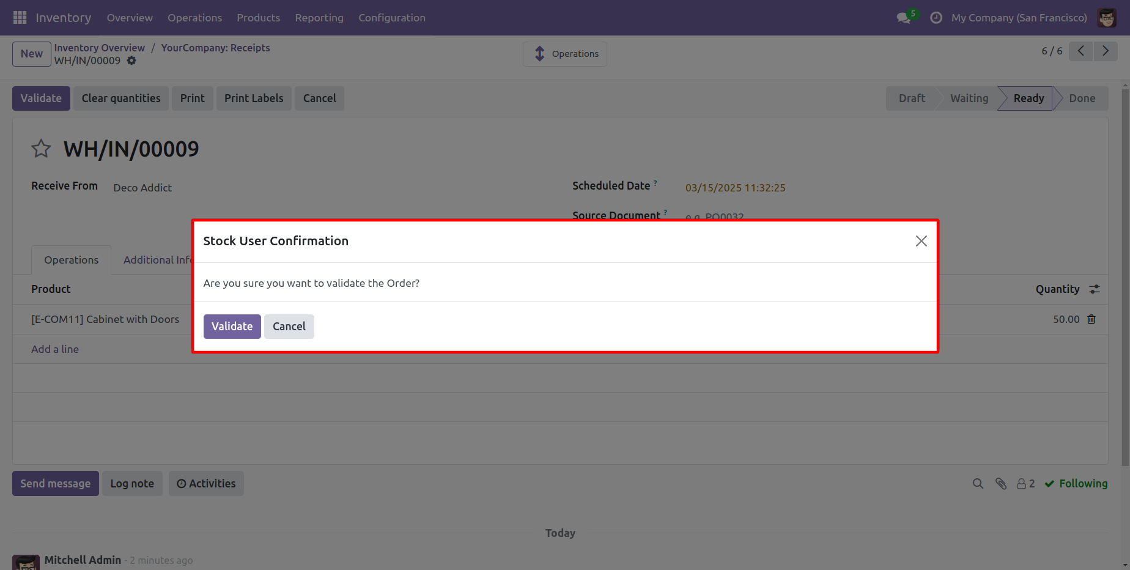Close the Stock User Confirmation dialog

click(921, 241)
